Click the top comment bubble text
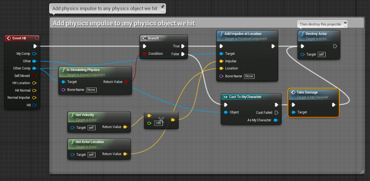The height and width of the screenshot is (181, 370). tap(105, 9)
